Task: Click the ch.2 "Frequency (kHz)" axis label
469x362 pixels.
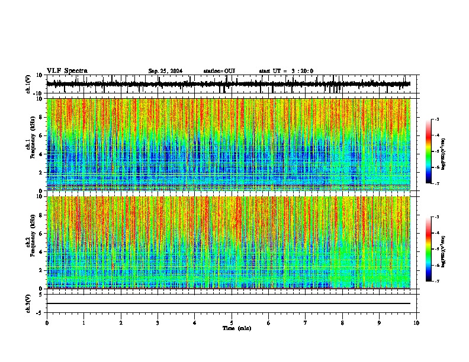Action: pos(33,235)
